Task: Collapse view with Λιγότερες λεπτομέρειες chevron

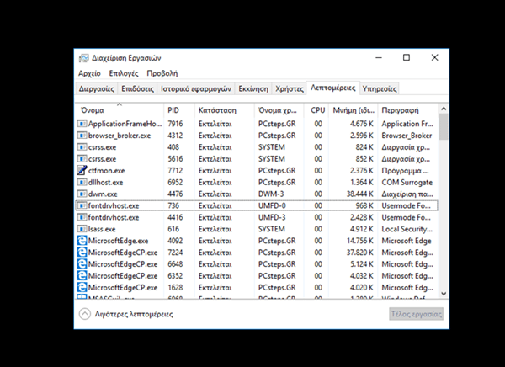Action: [x=85, y=314]
